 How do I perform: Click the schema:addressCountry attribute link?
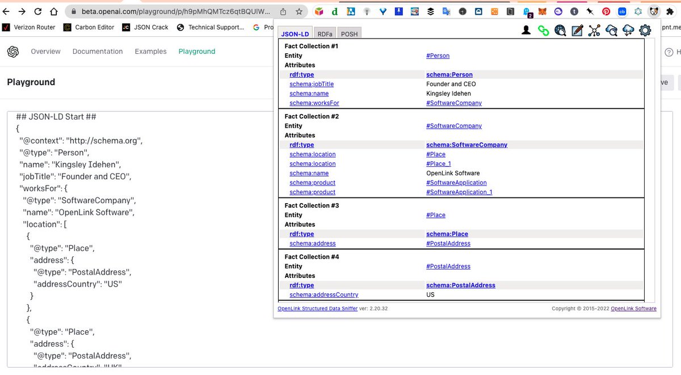(x=323, y=295)
